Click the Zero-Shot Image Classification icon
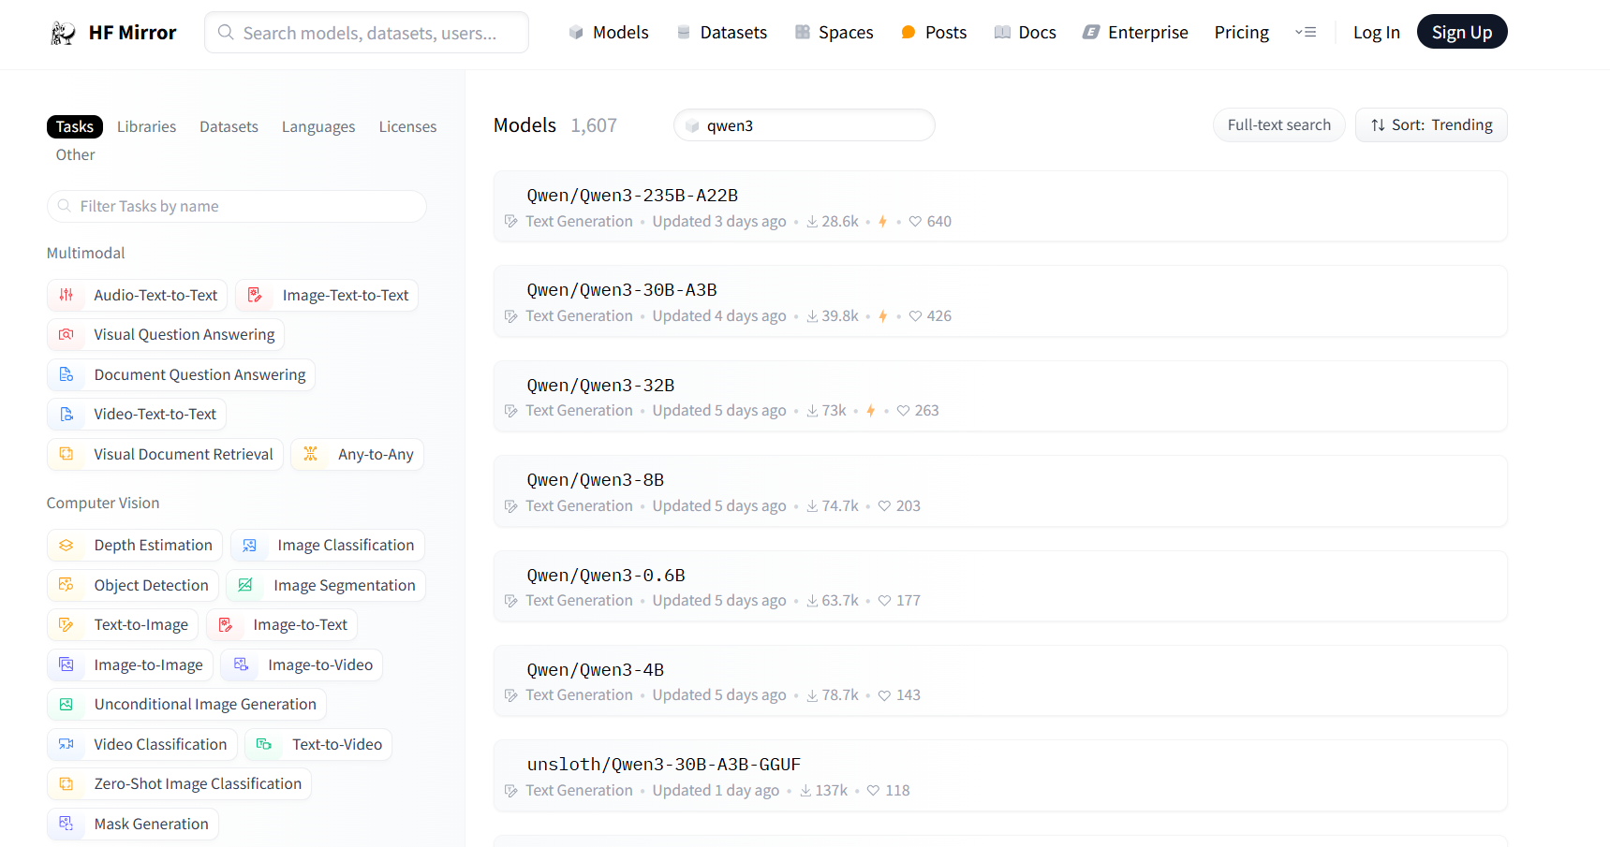The height and width of the screenshot is (847, 1610). point(66,783)
